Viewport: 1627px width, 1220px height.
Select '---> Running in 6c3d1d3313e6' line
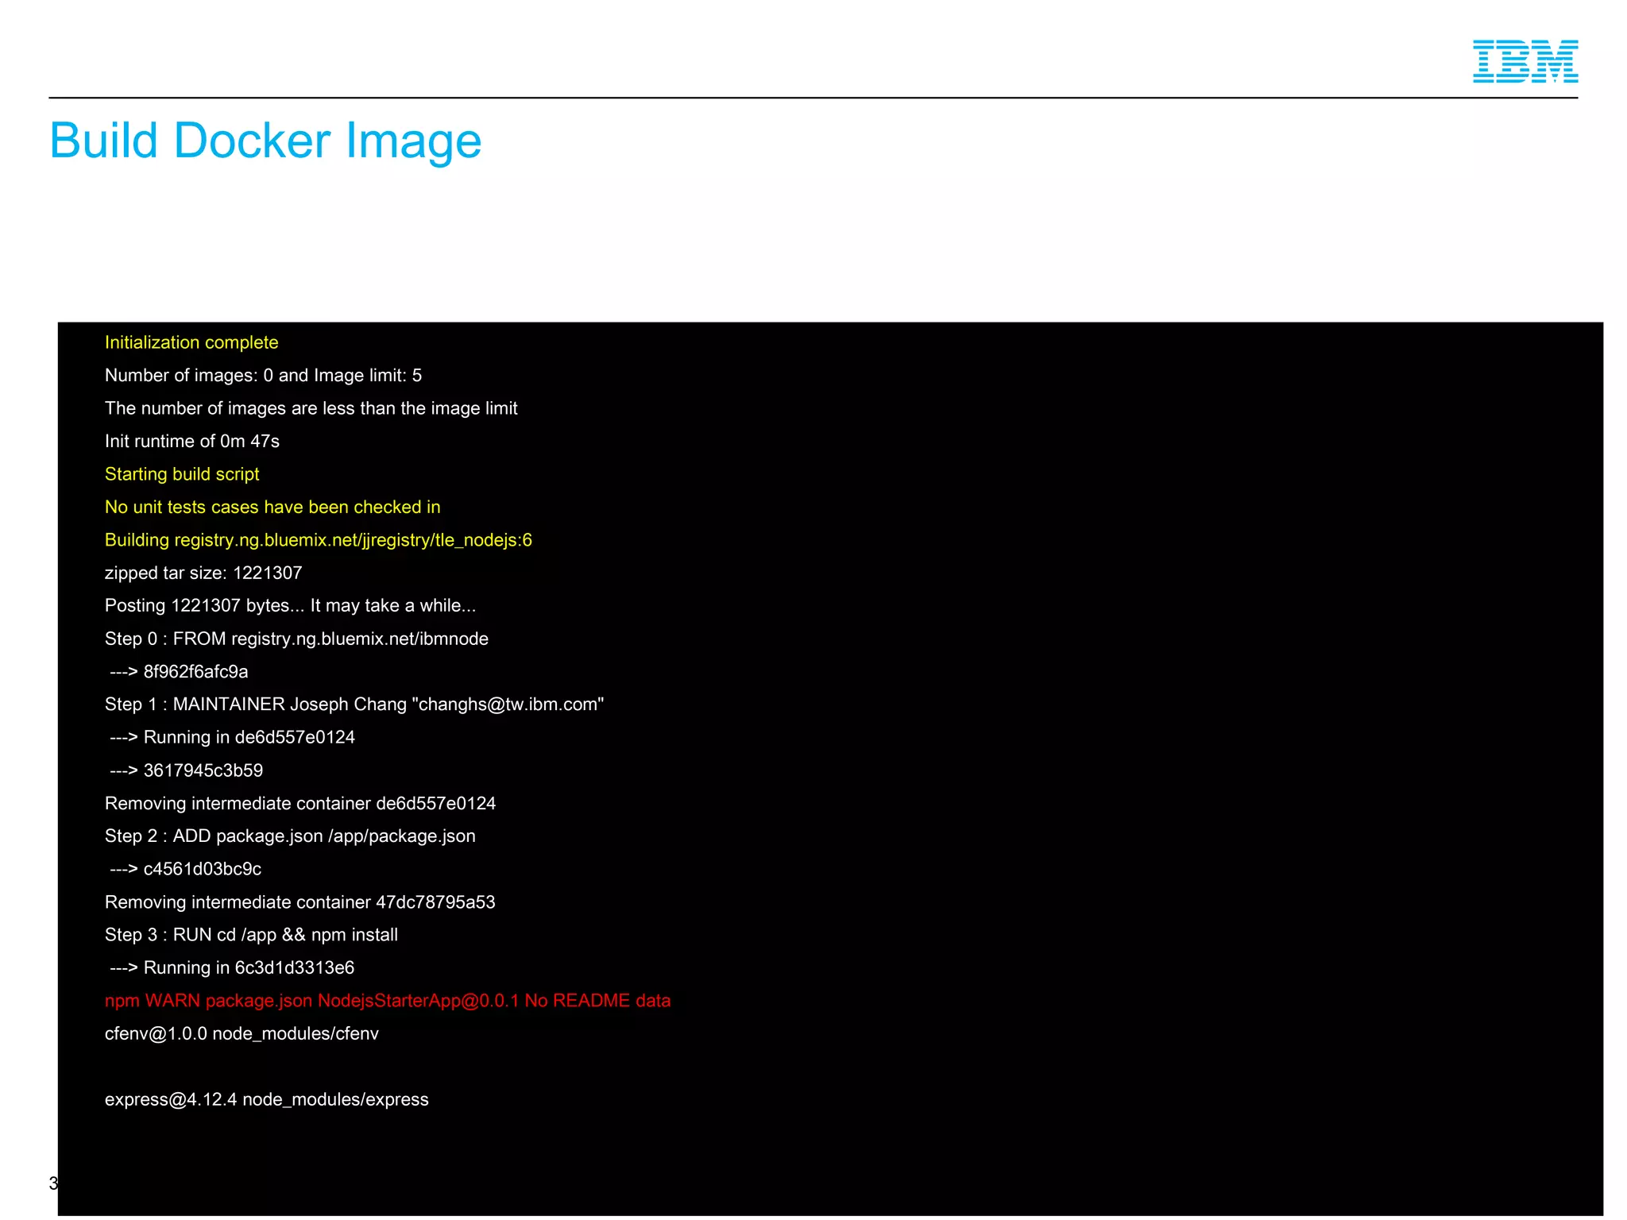tap(232, 967)
